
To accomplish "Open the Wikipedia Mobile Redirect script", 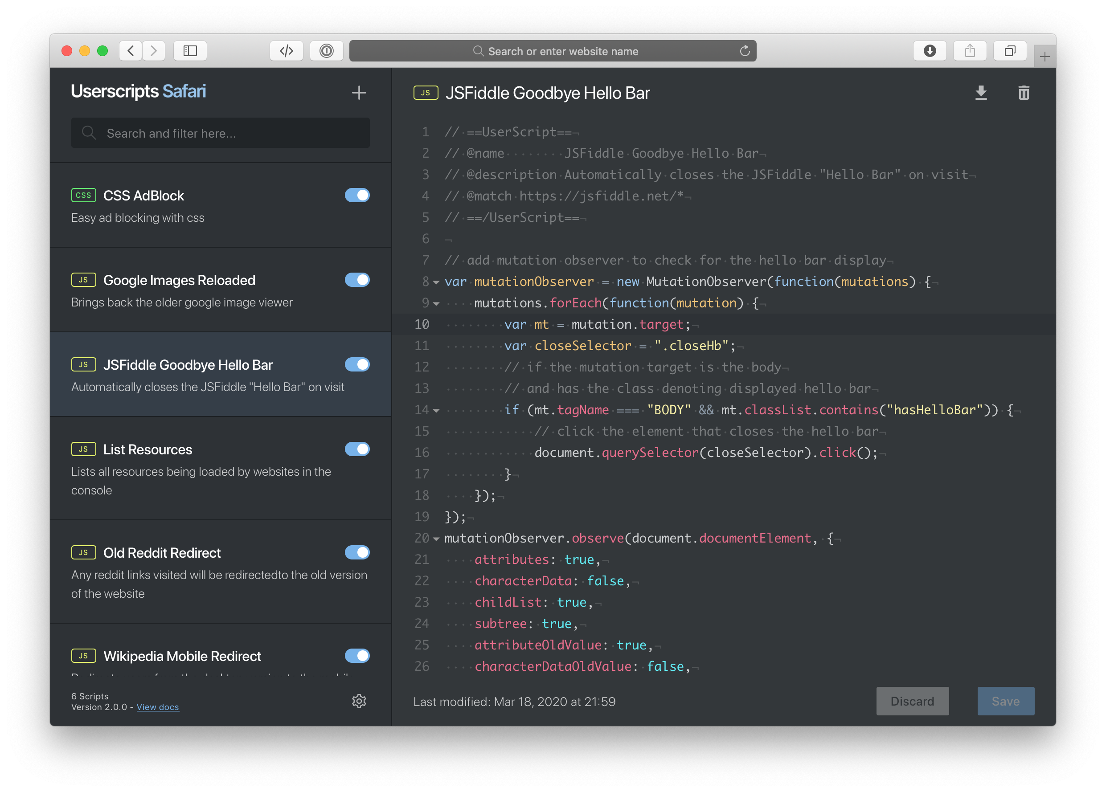I will click(x=182, y=656).
